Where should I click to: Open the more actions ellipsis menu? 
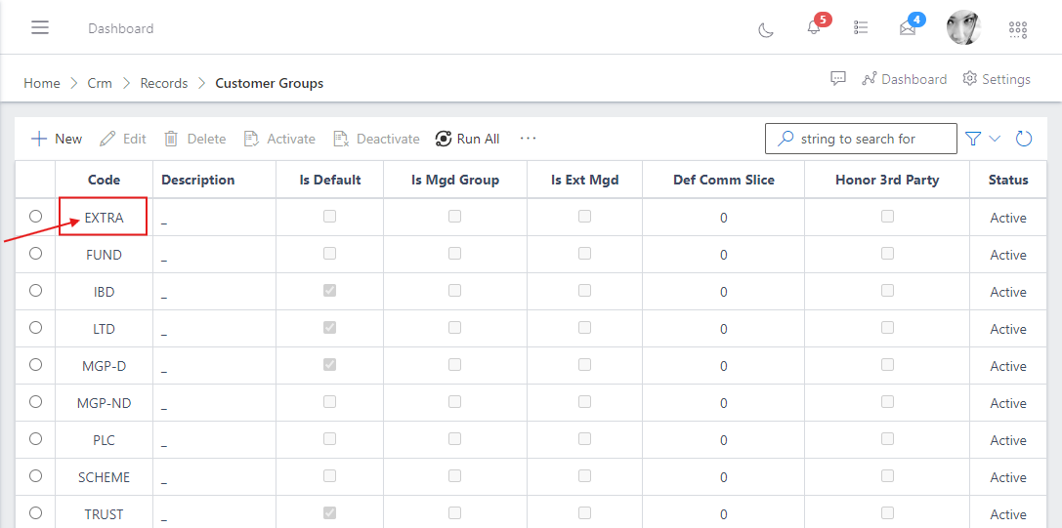(529, 139)
